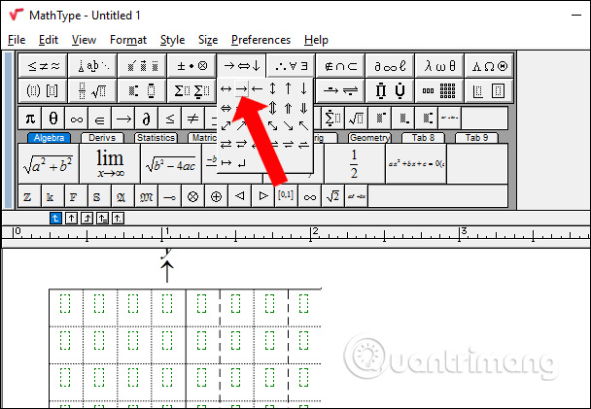Select the center-justified tab stop

click(x=71, y=218)
